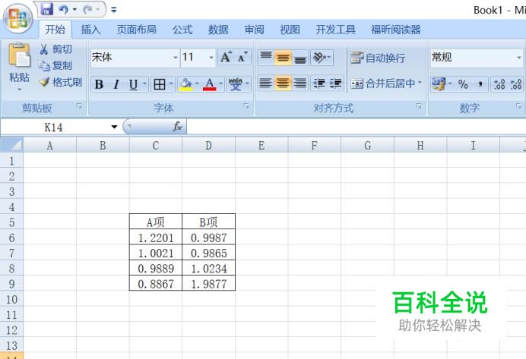The width and height of the screenshot is (526, 359).
Task: Open the Paste options dropdown arrow
Action: 20,90
